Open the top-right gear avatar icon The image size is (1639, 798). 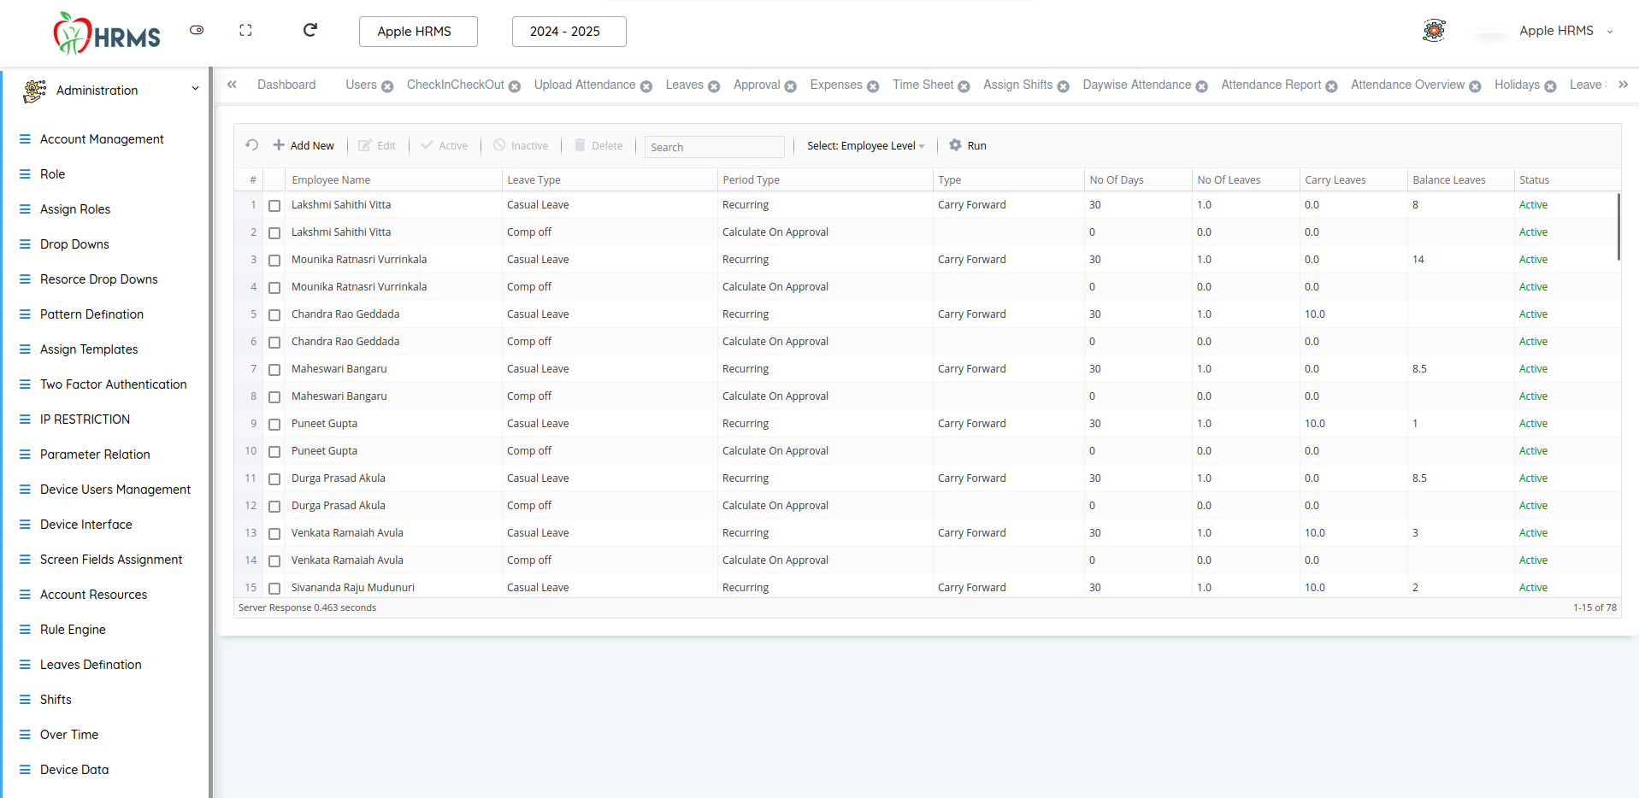(x=1434, y=31)
